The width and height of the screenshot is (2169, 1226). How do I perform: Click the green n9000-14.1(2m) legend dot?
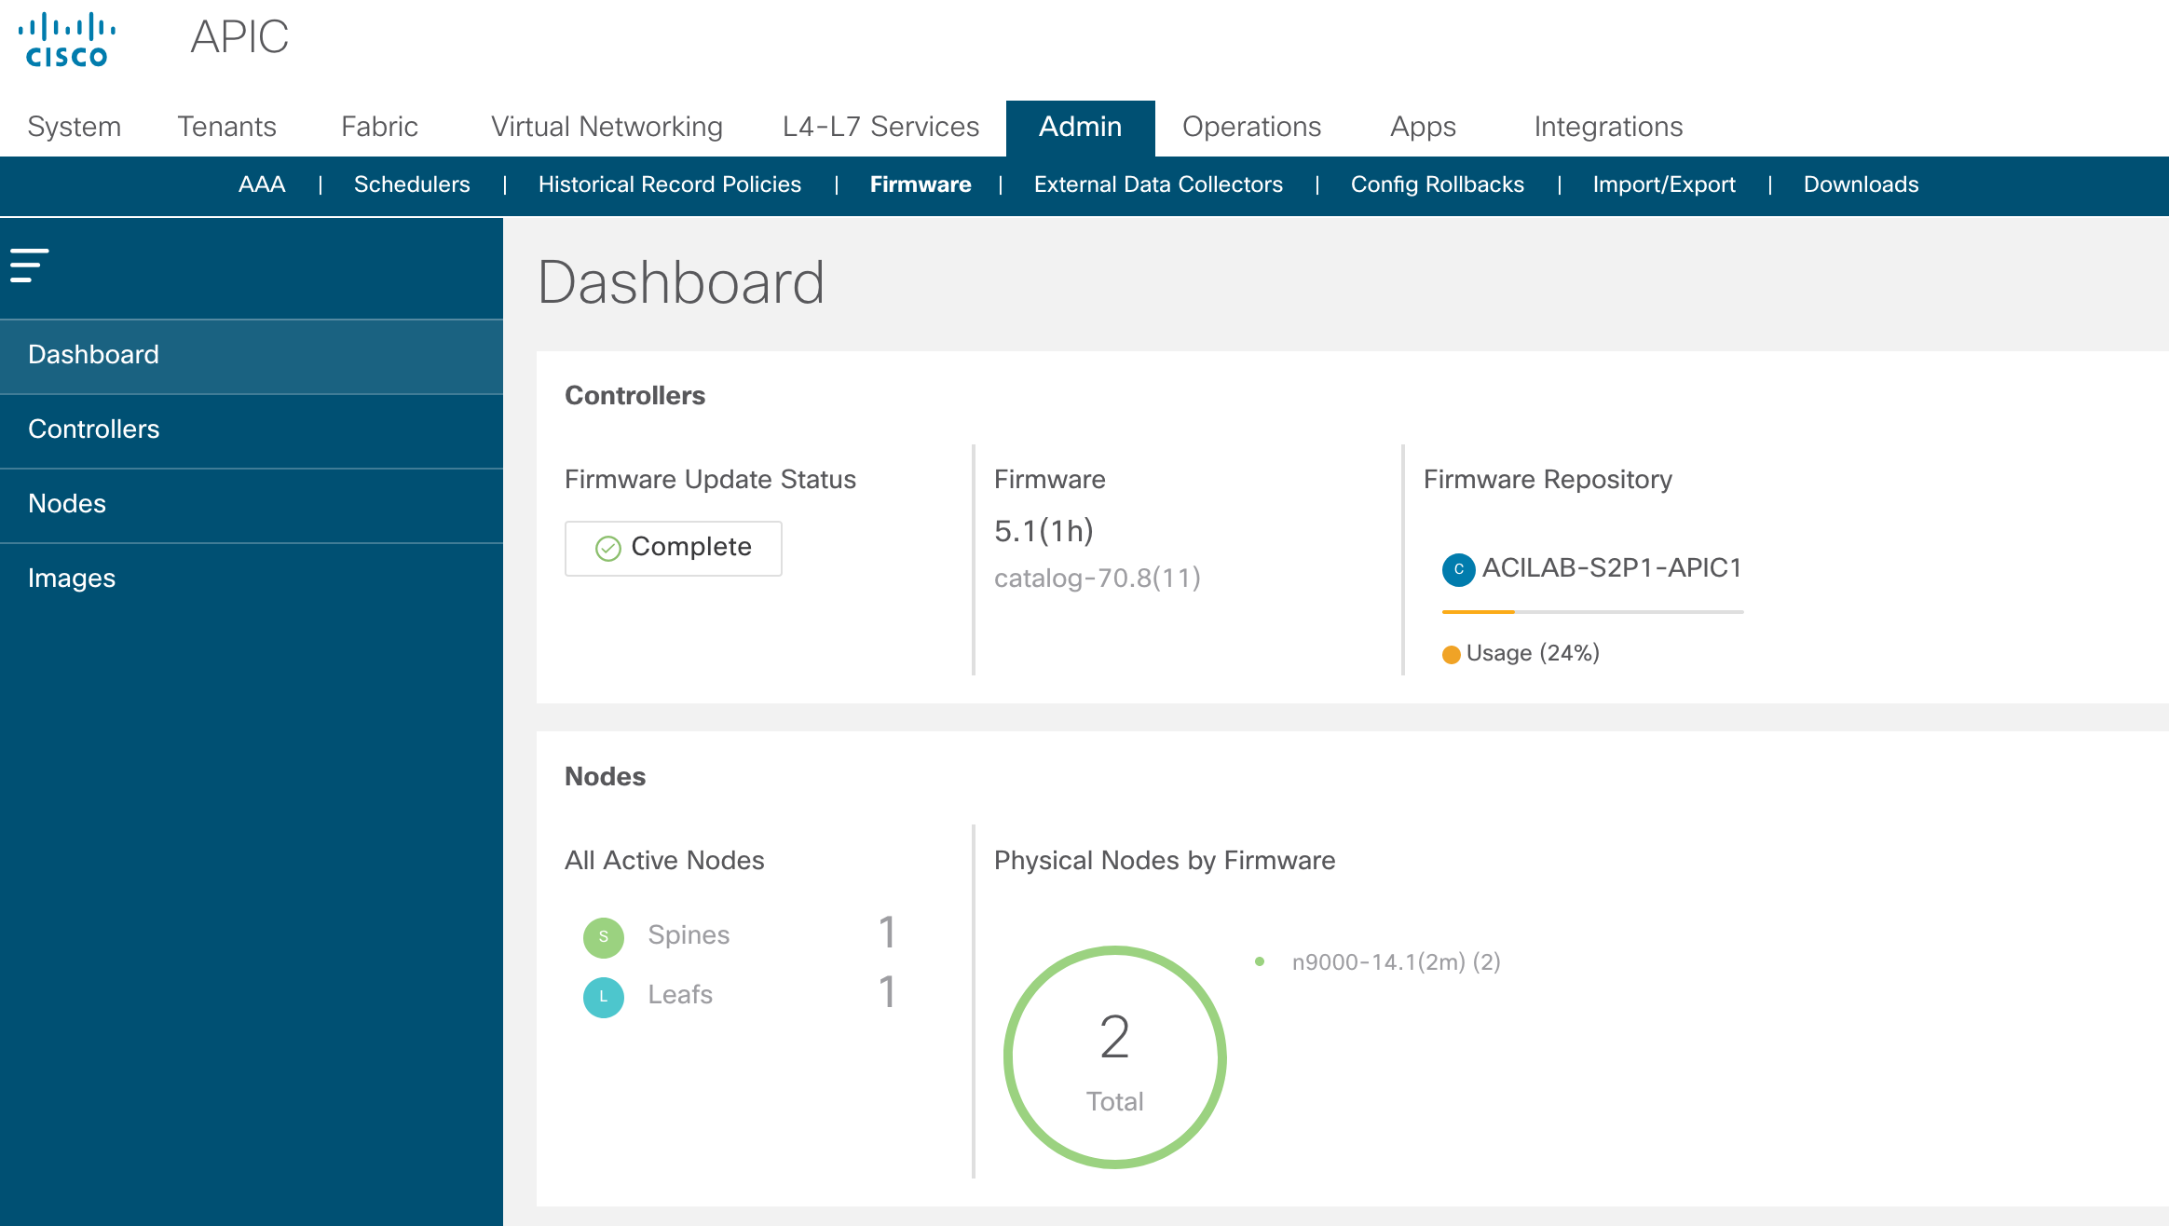pyautogui.click(x=1260, y=961)
